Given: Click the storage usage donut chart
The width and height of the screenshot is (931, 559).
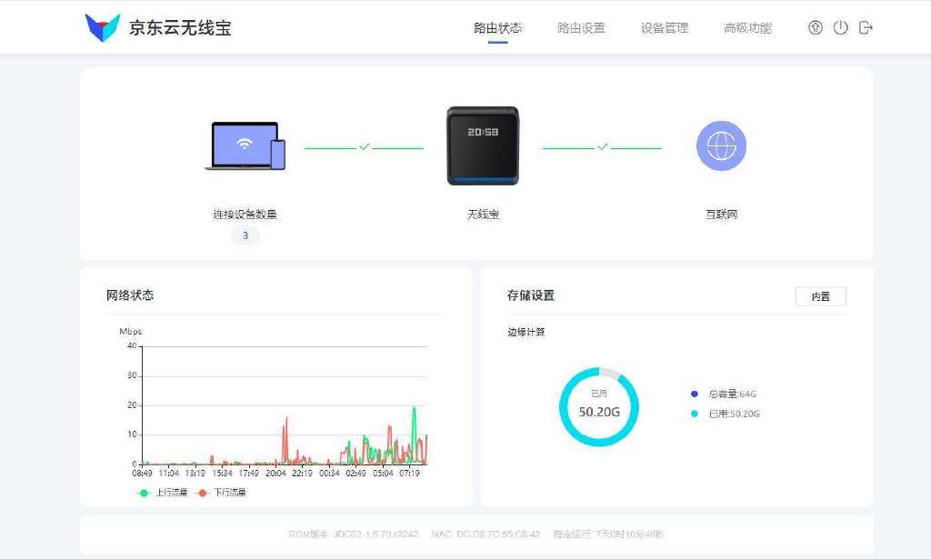Looking at the screenshot, I should pyautogui.click(x=599, y=406).
